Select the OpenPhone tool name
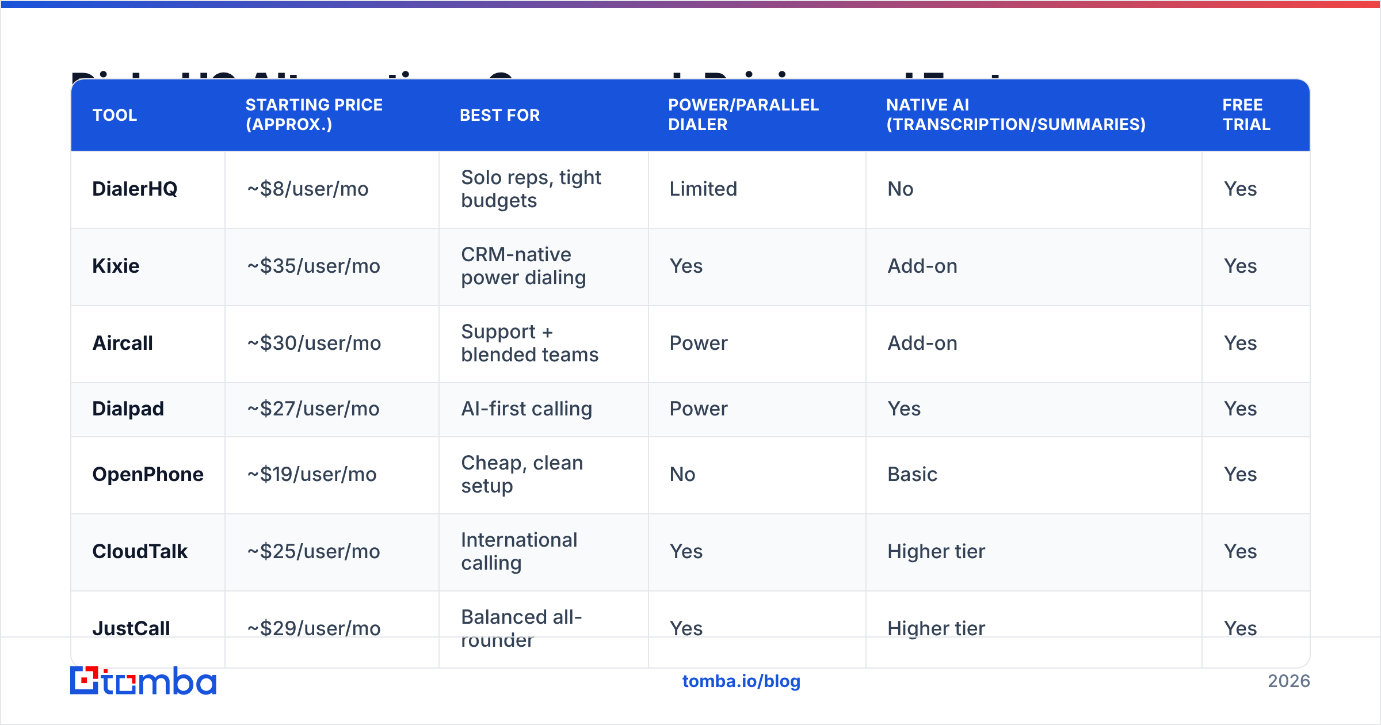Viewport: 1381px width, 725px height. [x=148, y=474]
